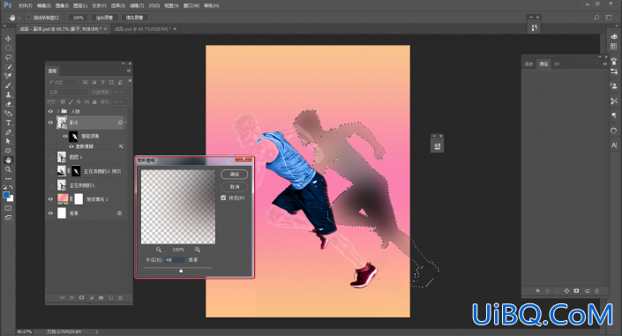Select the Eraser tool
The image size is (622, 336).
tap(8, 104)
